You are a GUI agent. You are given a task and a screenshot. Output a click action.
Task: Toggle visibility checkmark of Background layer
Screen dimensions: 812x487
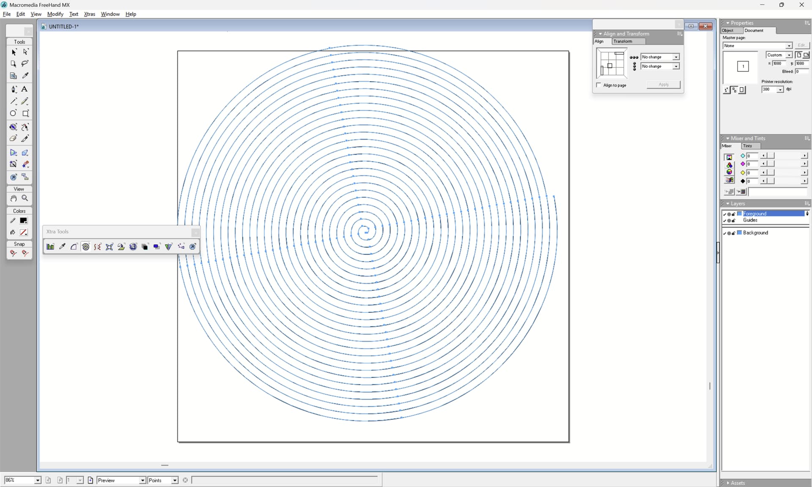pyautogui.click(x=724, y=233)
